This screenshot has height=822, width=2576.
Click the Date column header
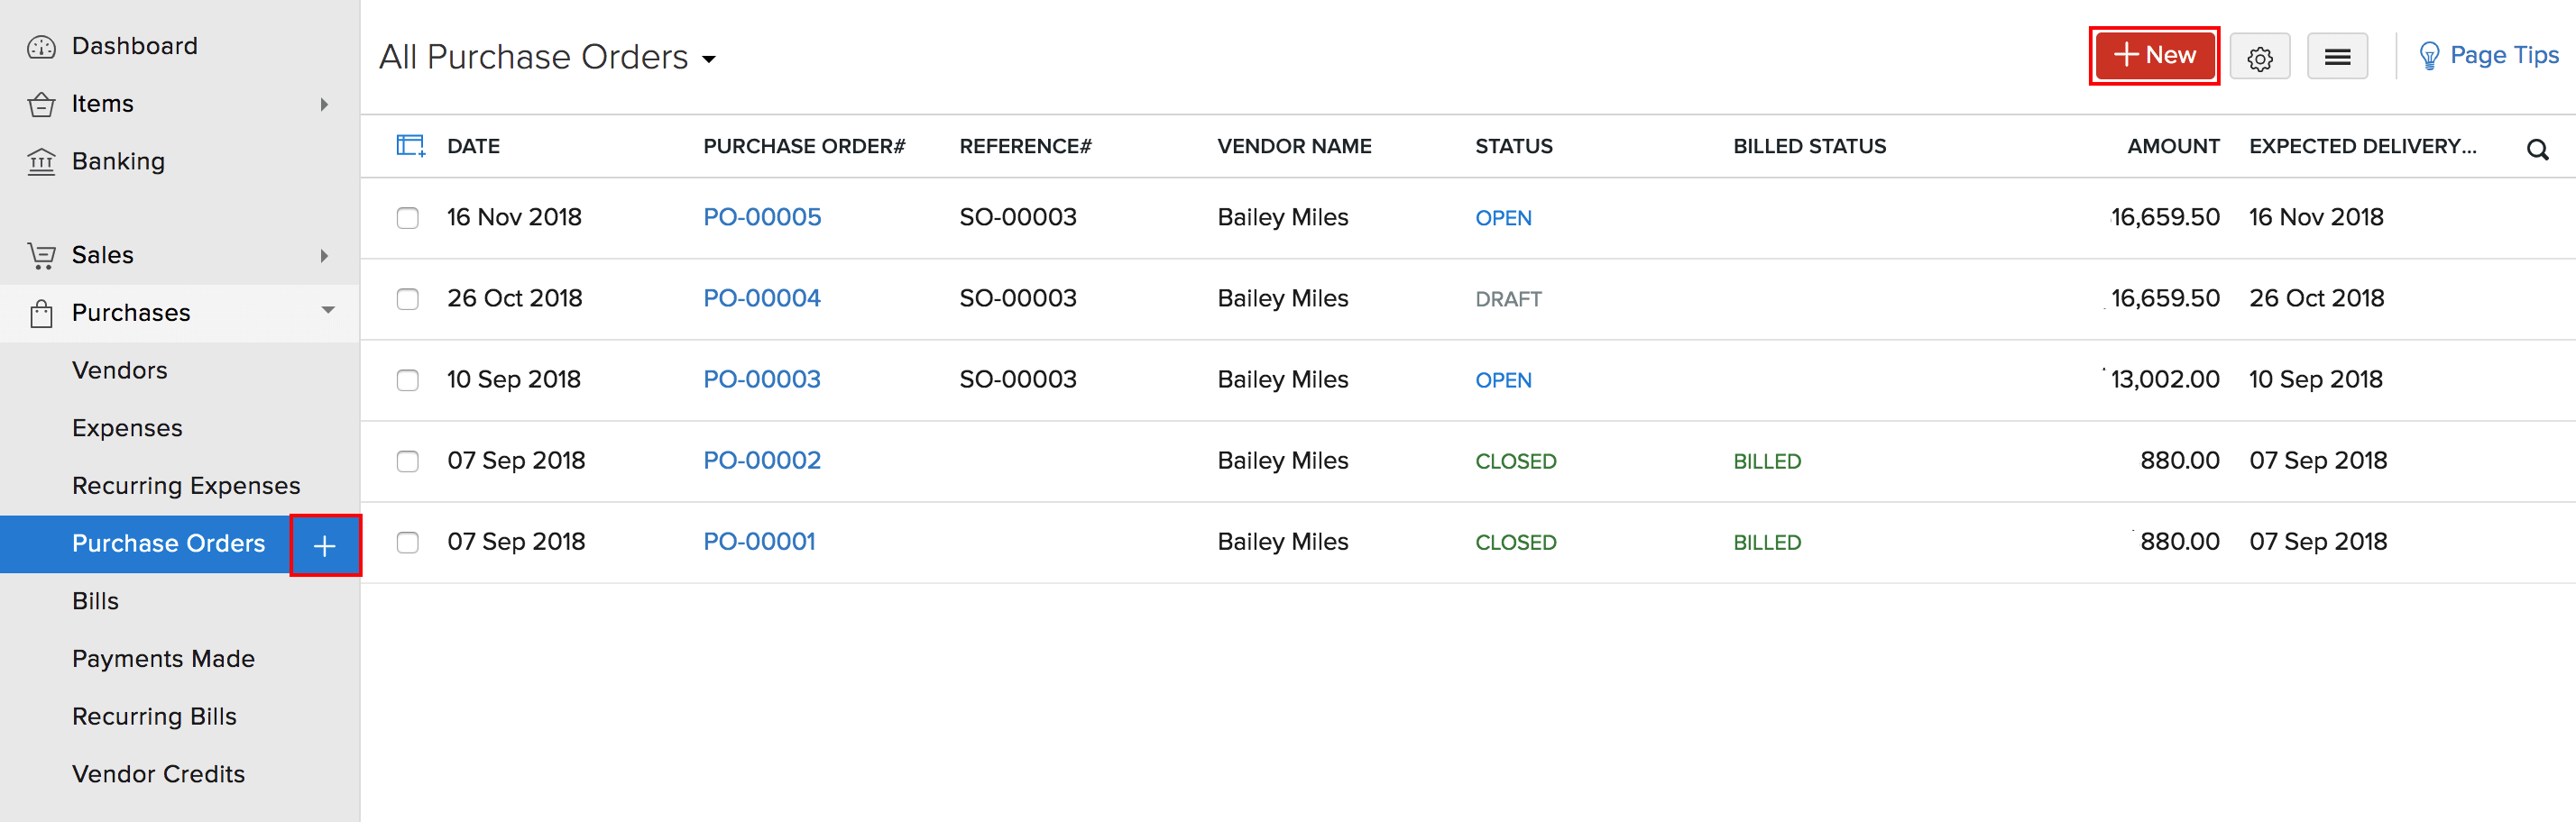(x=472, y=145)
